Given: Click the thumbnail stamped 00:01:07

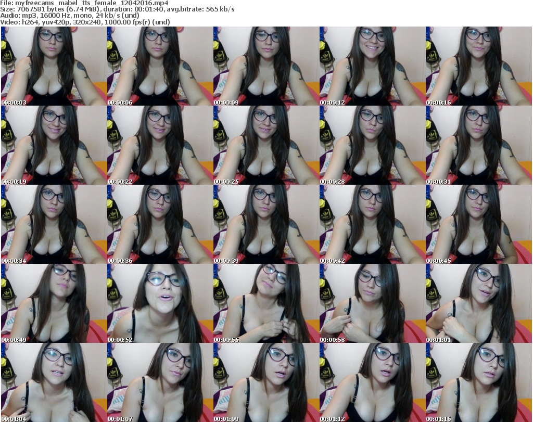Looking at the screenshot, I should [160, 382].
